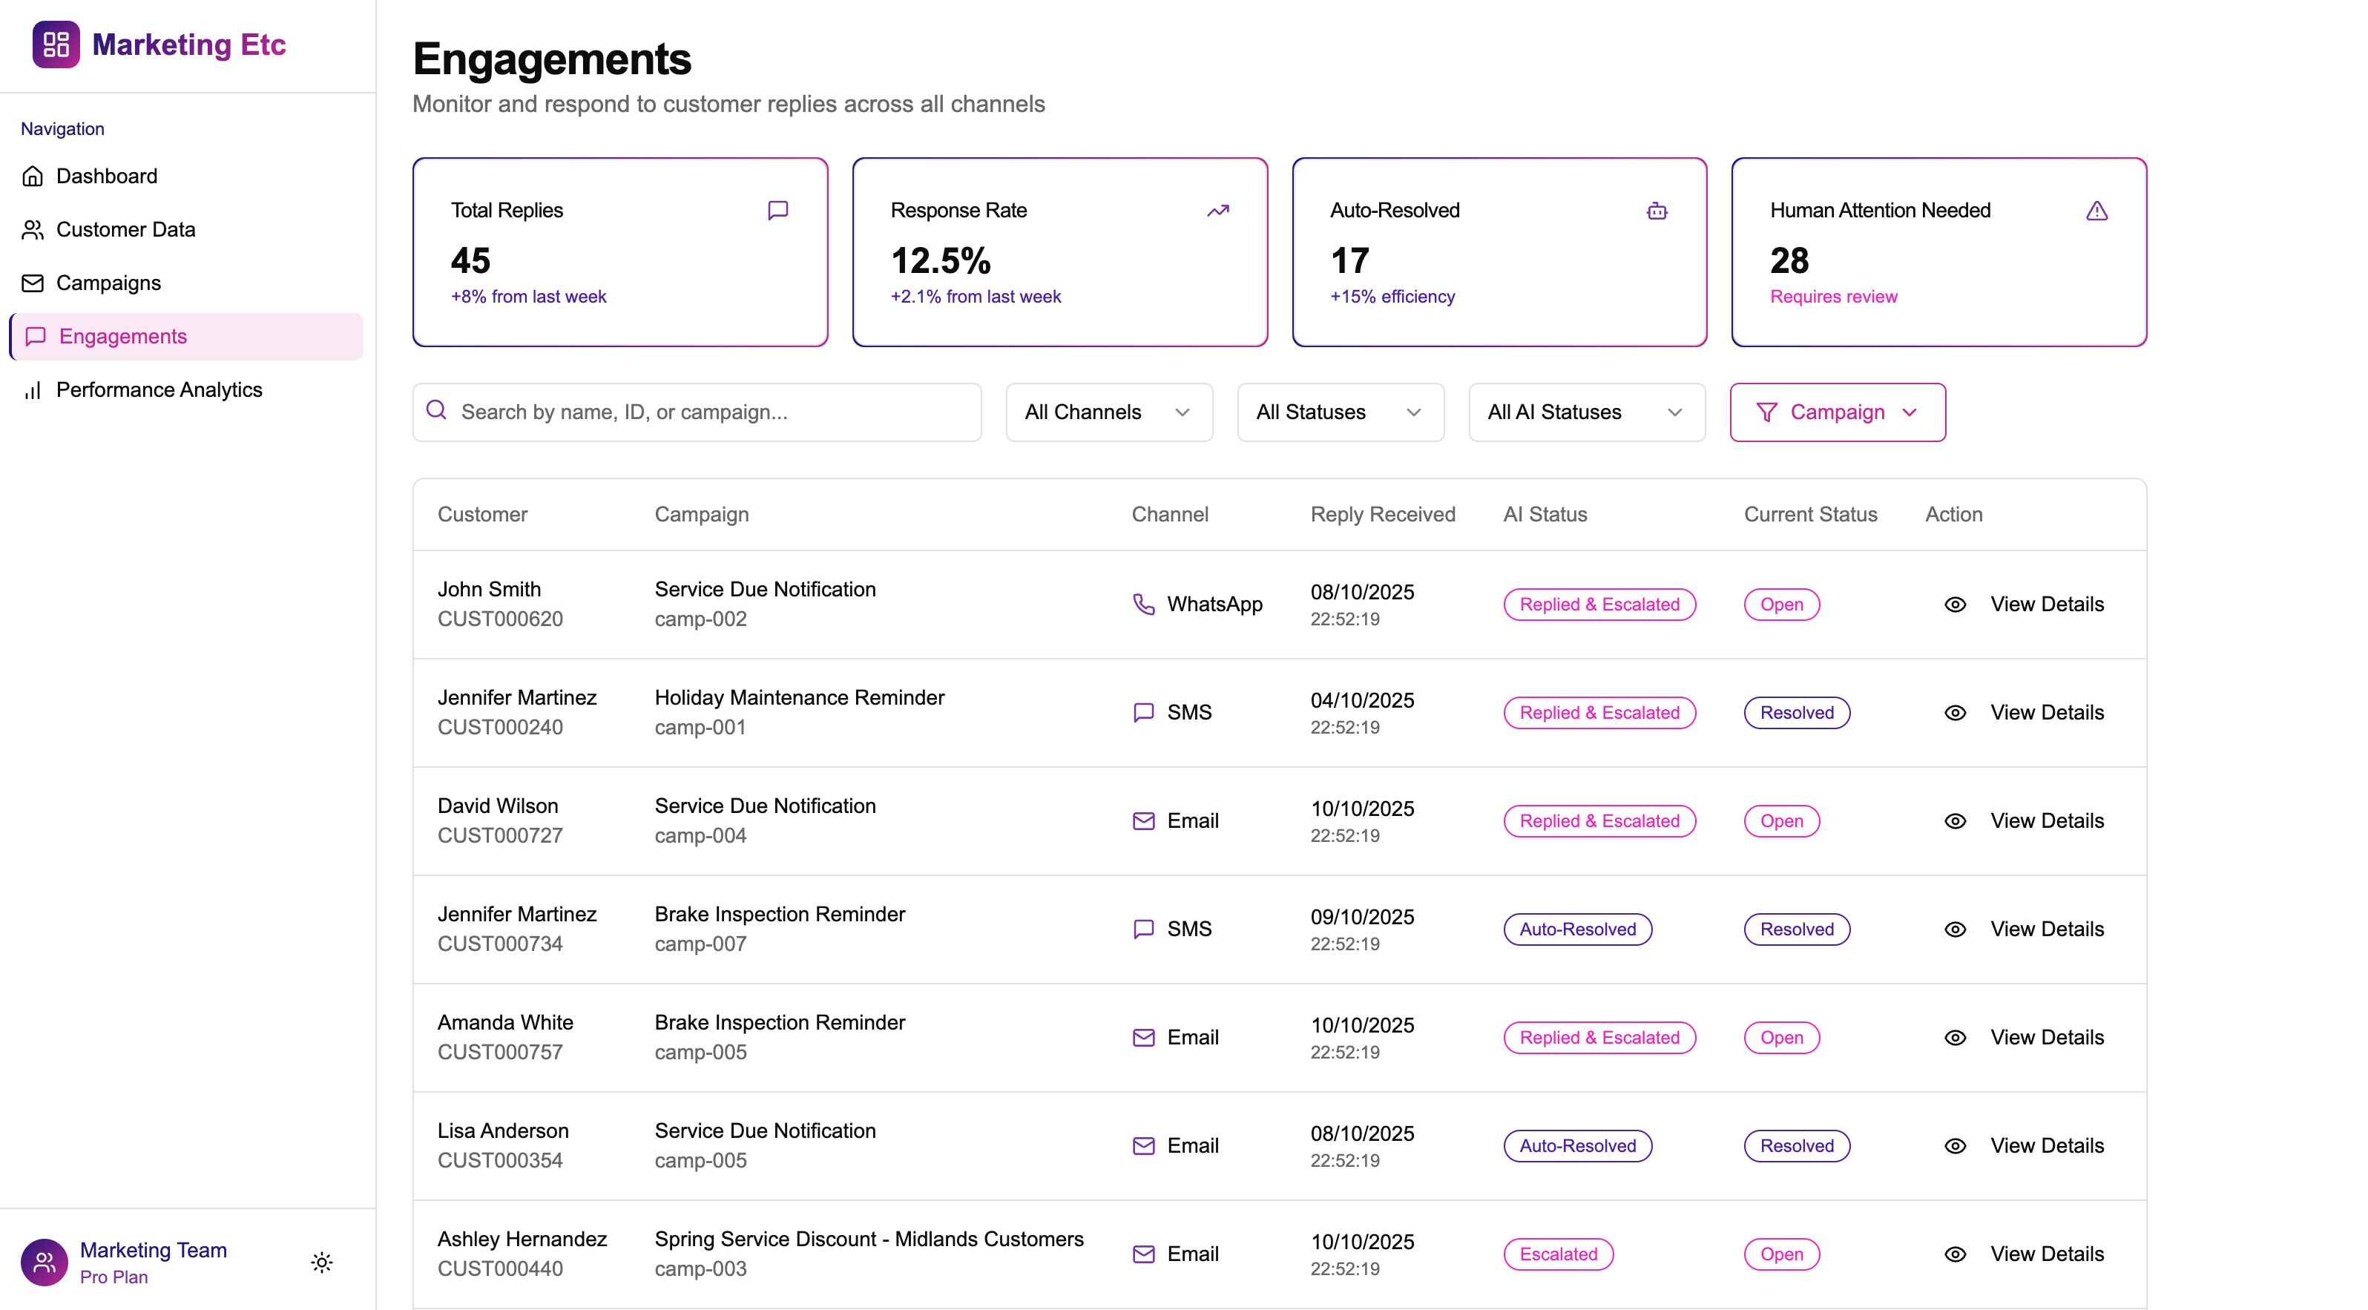Toggle the theme with the sun icon
This screenshot has height=1310, width=2368.
pyautogui.click(x=320, y=1261)
